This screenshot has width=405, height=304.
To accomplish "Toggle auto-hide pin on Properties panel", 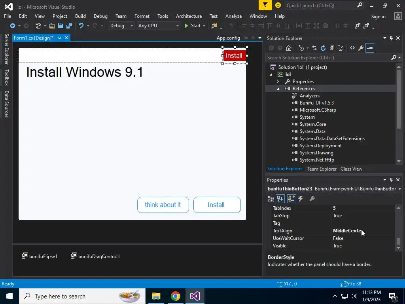I will pyautogui.click(x=391, y=180).
